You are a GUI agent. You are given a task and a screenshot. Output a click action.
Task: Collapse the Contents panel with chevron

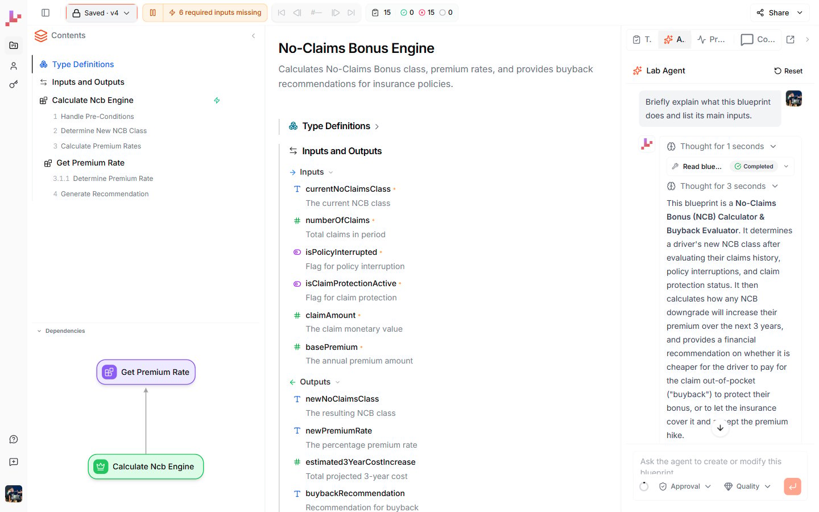(x=254, y=36)
